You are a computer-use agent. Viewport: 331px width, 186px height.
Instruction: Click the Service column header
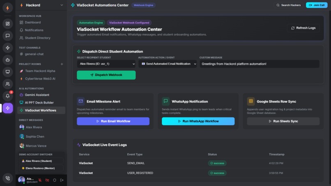click(x=84, y=154)
